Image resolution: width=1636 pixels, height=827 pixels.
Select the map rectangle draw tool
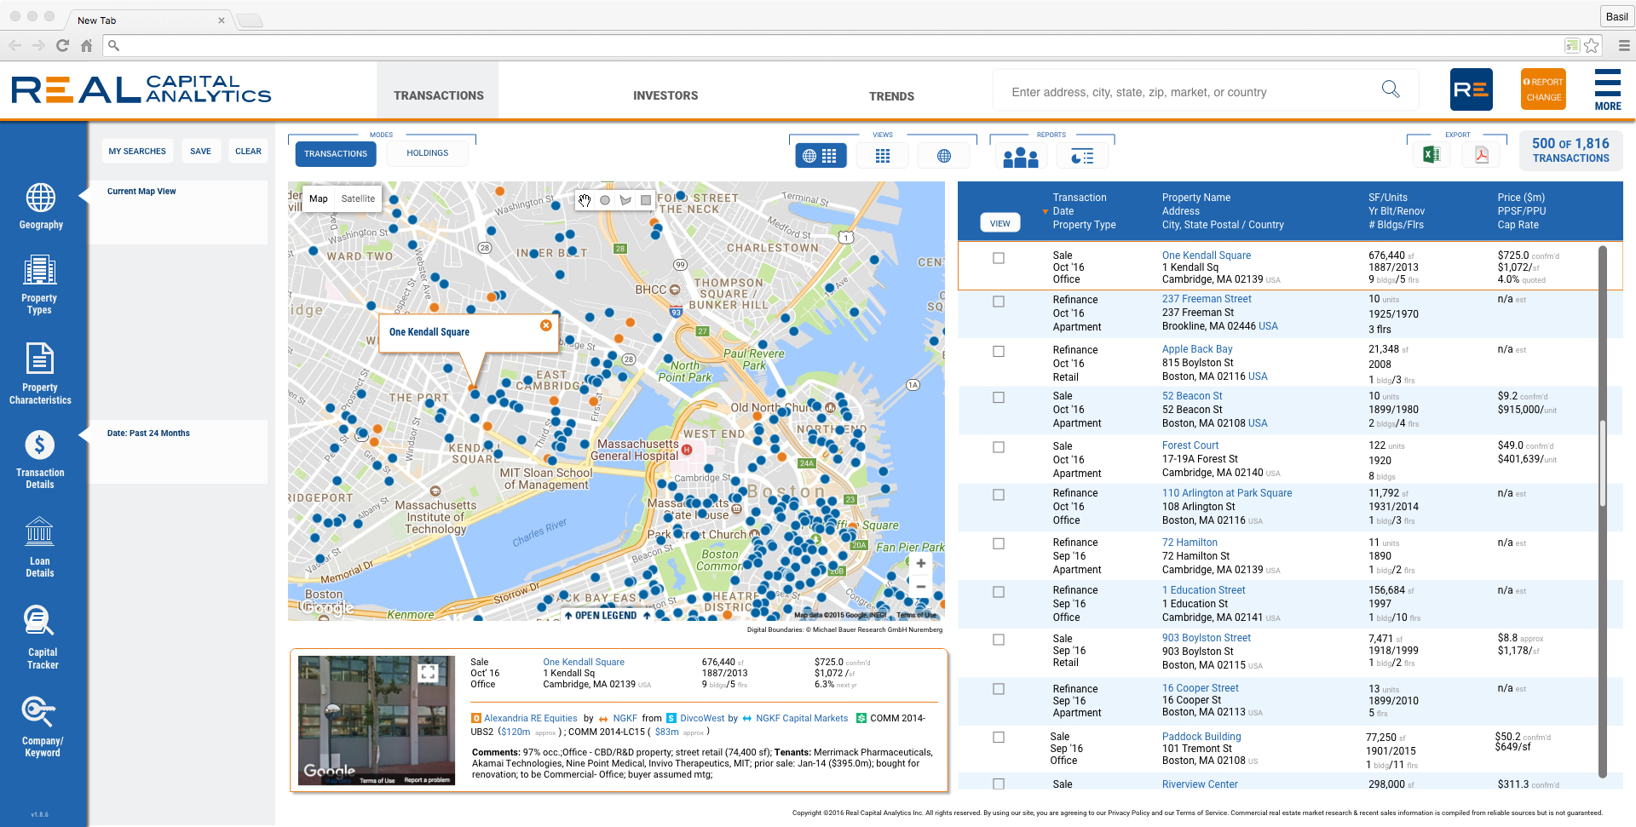(x=646, y=200)
